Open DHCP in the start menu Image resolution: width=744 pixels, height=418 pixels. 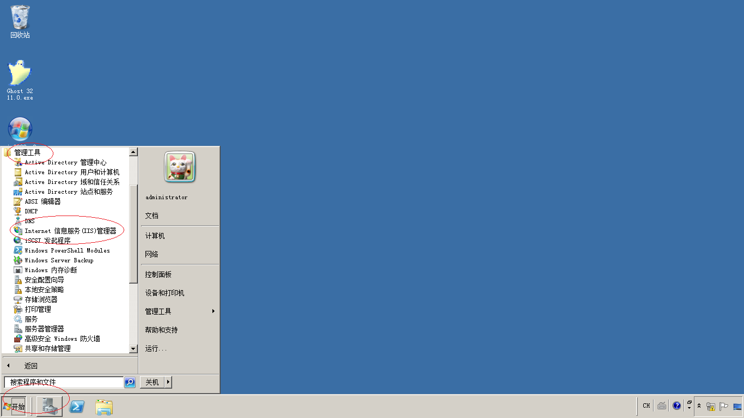tap(33, 211)
